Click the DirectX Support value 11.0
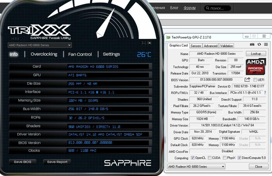 pyautogui.click(x=254, y=99)
